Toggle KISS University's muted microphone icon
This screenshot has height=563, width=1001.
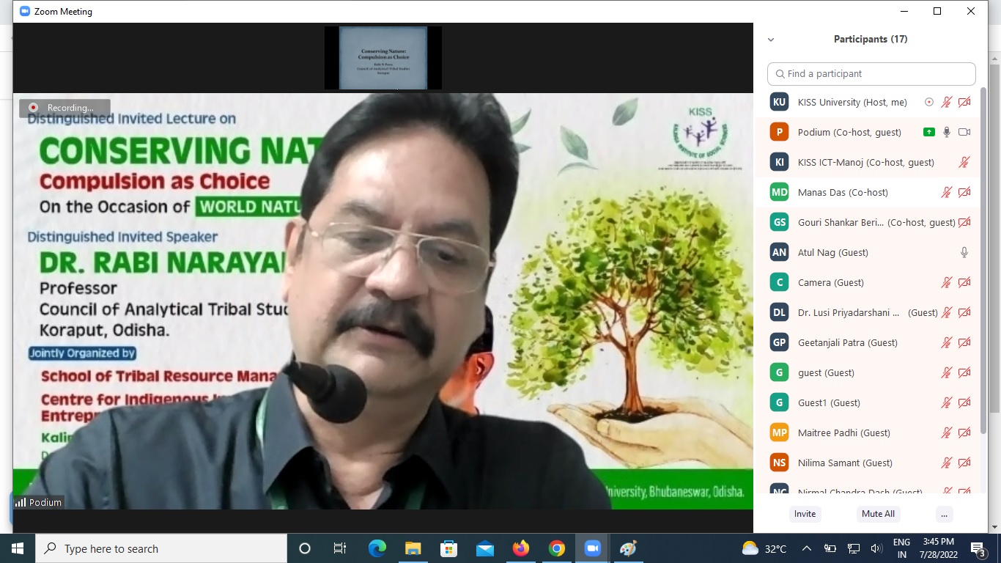tap(947, 102)
